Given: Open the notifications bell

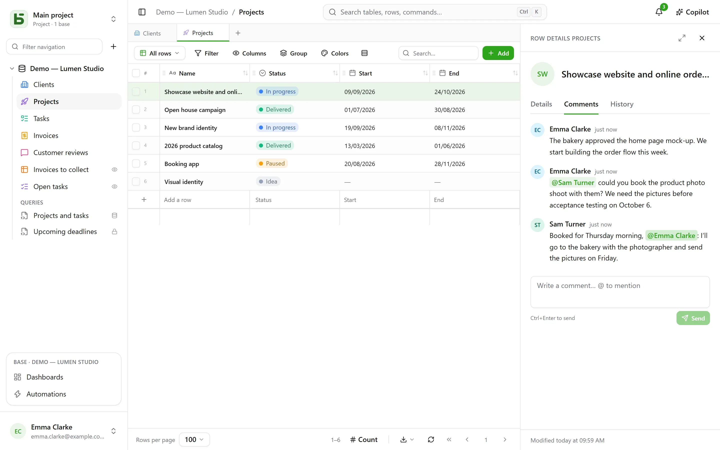Looking at the screenshot, I should point(659,12).
